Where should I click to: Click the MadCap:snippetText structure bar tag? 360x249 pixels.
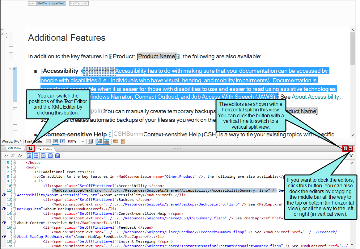coord(51,3)
